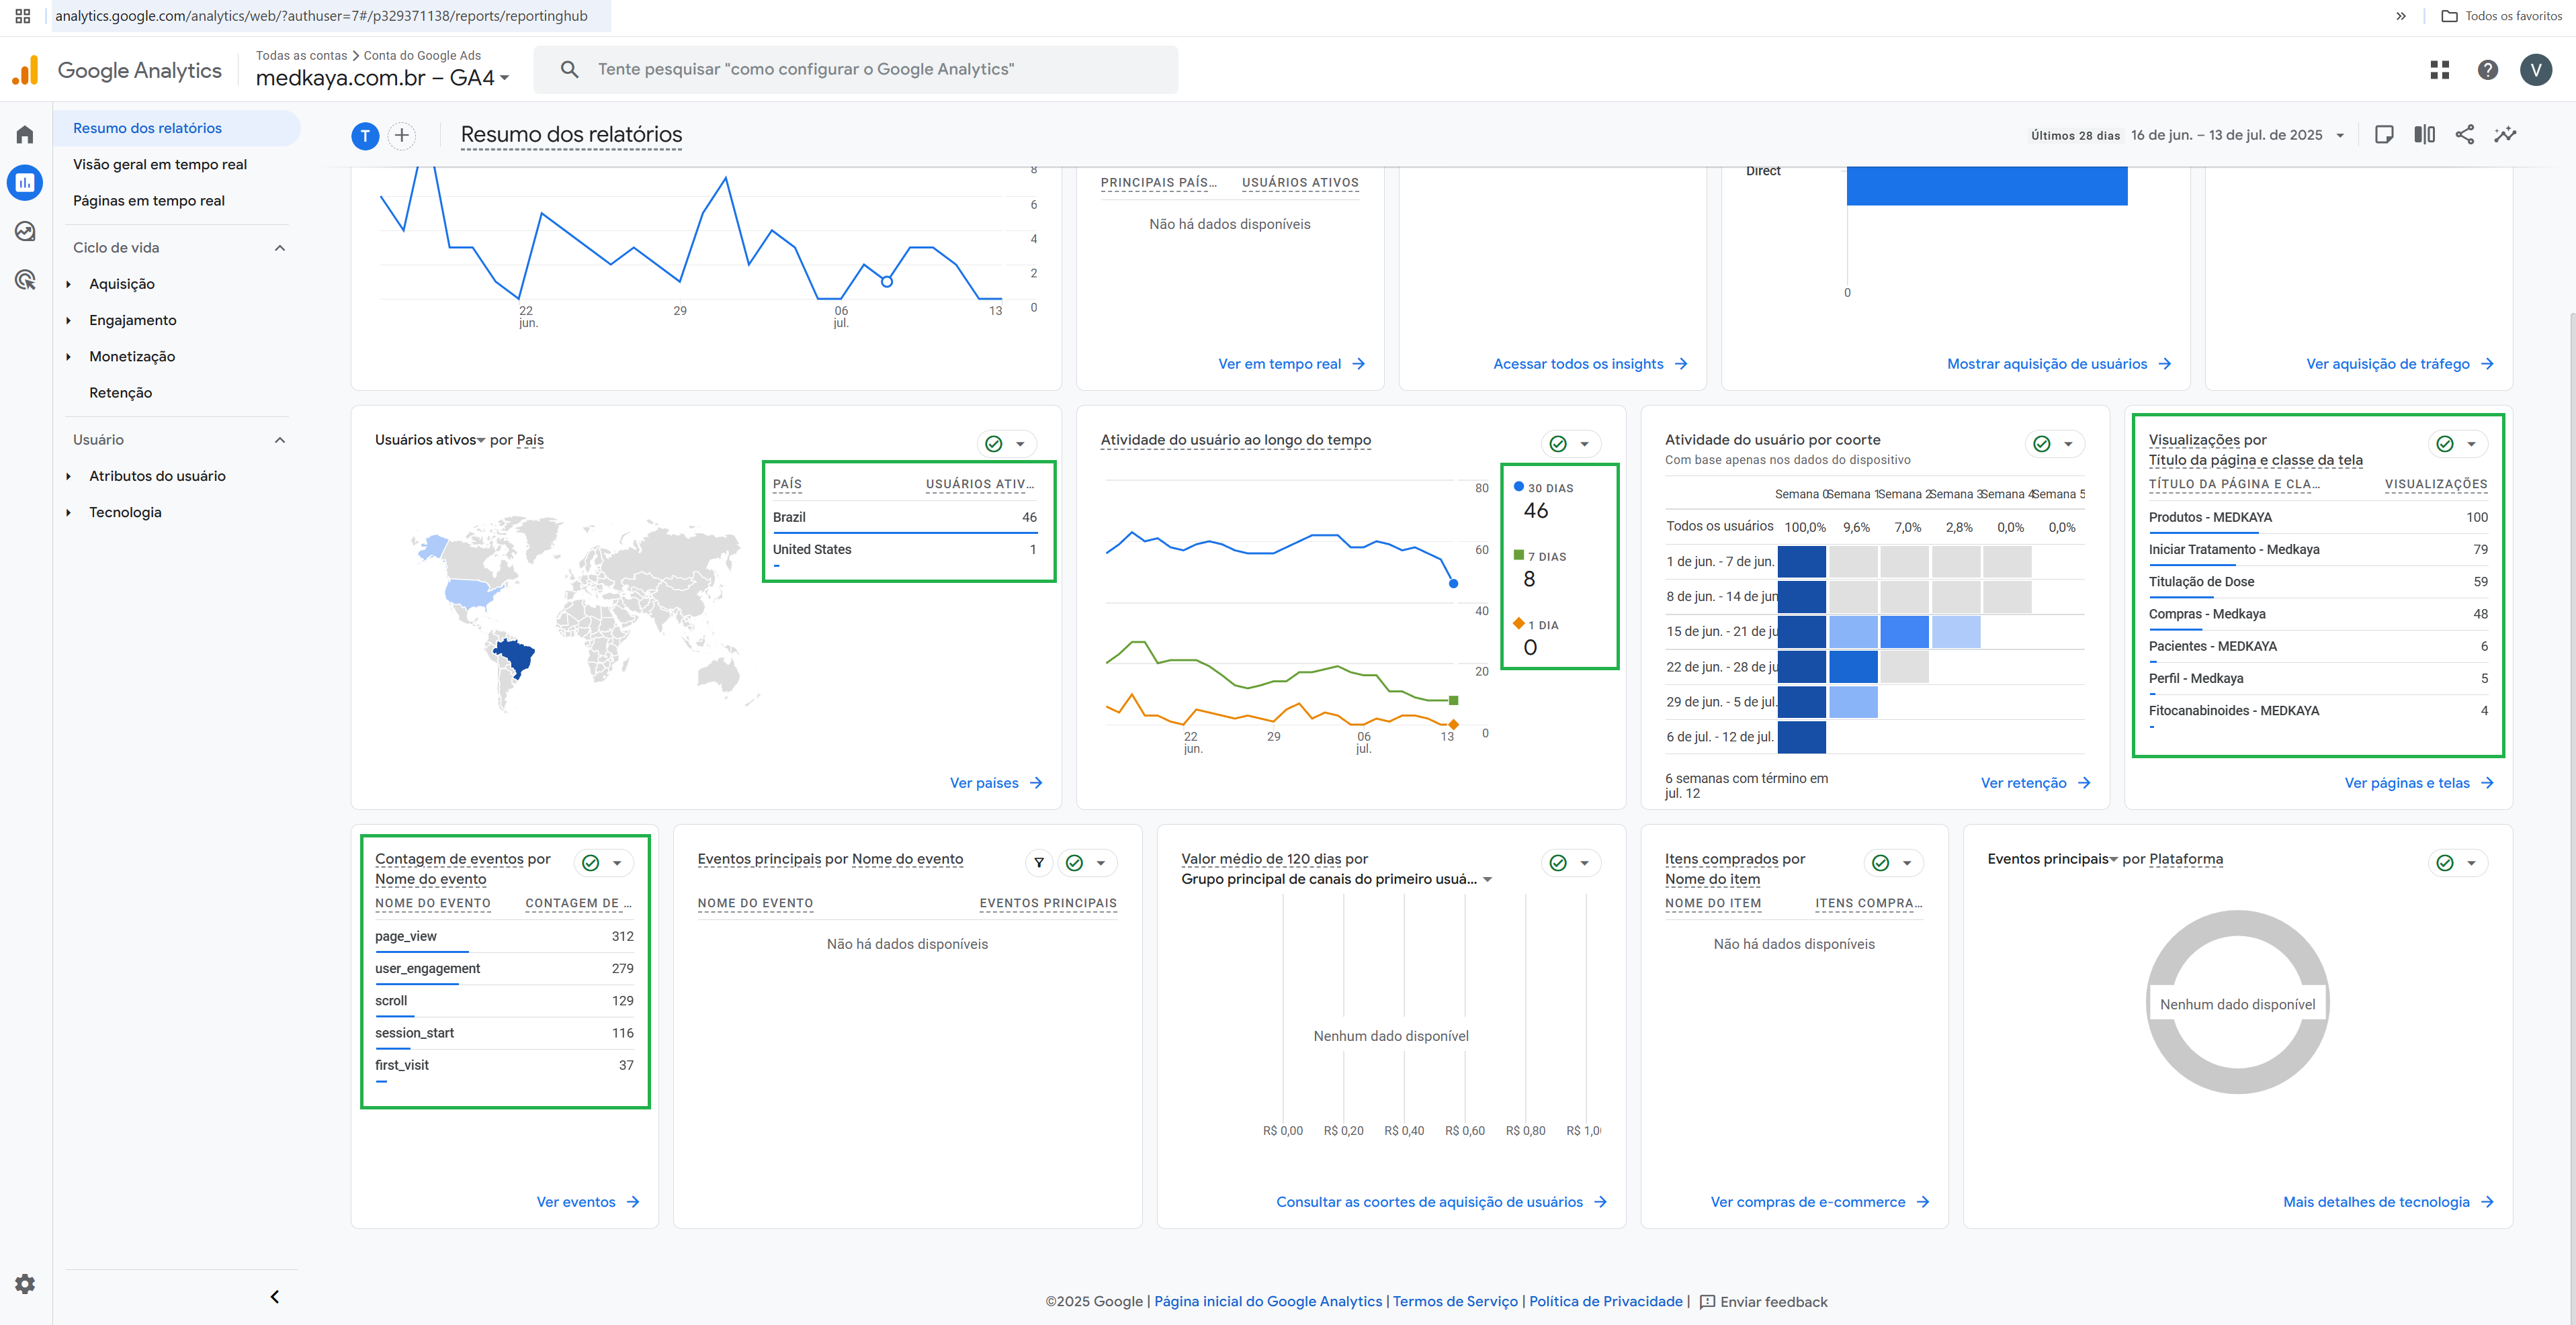This screenshot has width=2576, height=1325.
Task: Open the Ver países link
Action: [x=996, y=784]
